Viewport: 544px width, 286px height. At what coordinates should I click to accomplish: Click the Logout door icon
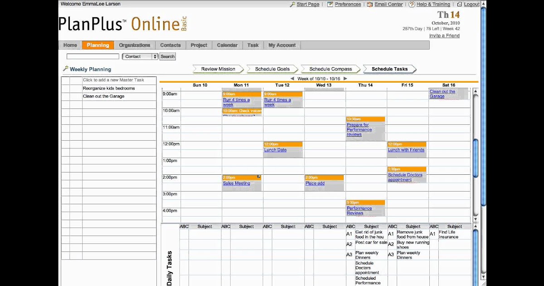tap(459, 4)
